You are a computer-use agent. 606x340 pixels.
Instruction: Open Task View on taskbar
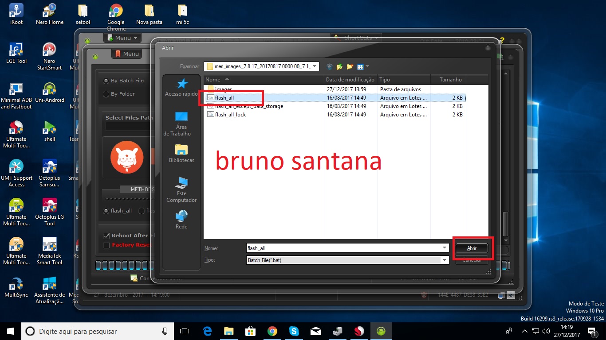tap(185, 331)
